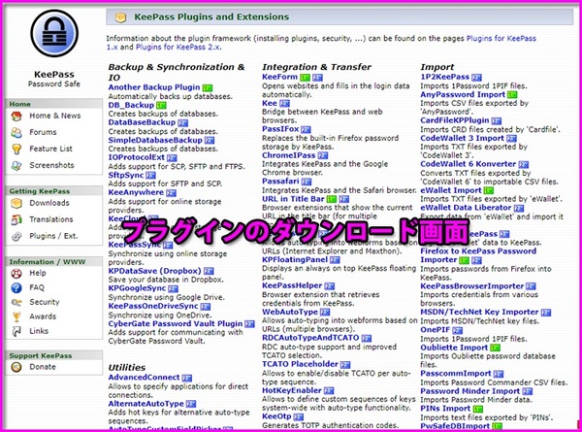Click the Downloads package icon
The image size is (582, 432).
[16, 203]
